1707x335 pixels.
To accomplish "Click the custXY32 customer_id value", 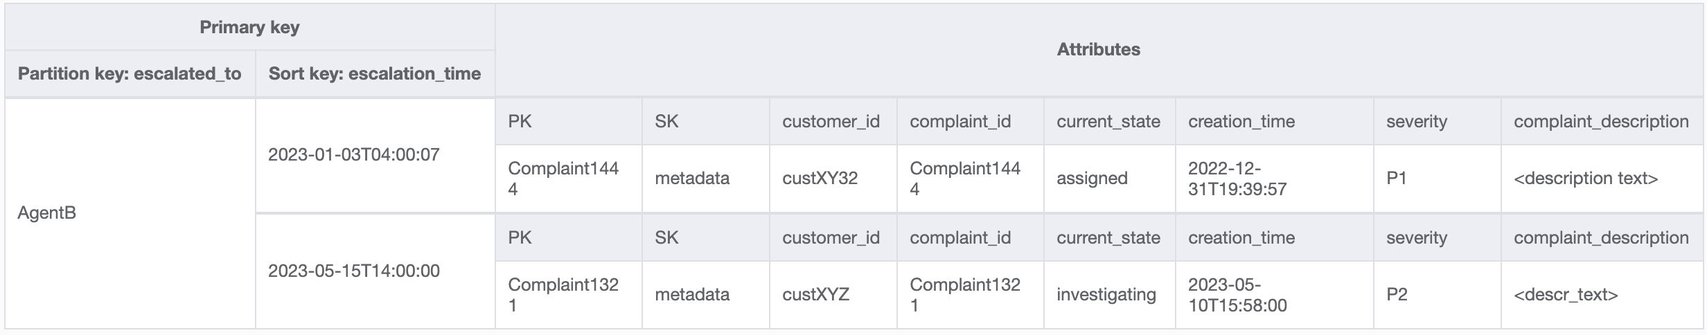I will pyautogui.click(x=820, y=179).
